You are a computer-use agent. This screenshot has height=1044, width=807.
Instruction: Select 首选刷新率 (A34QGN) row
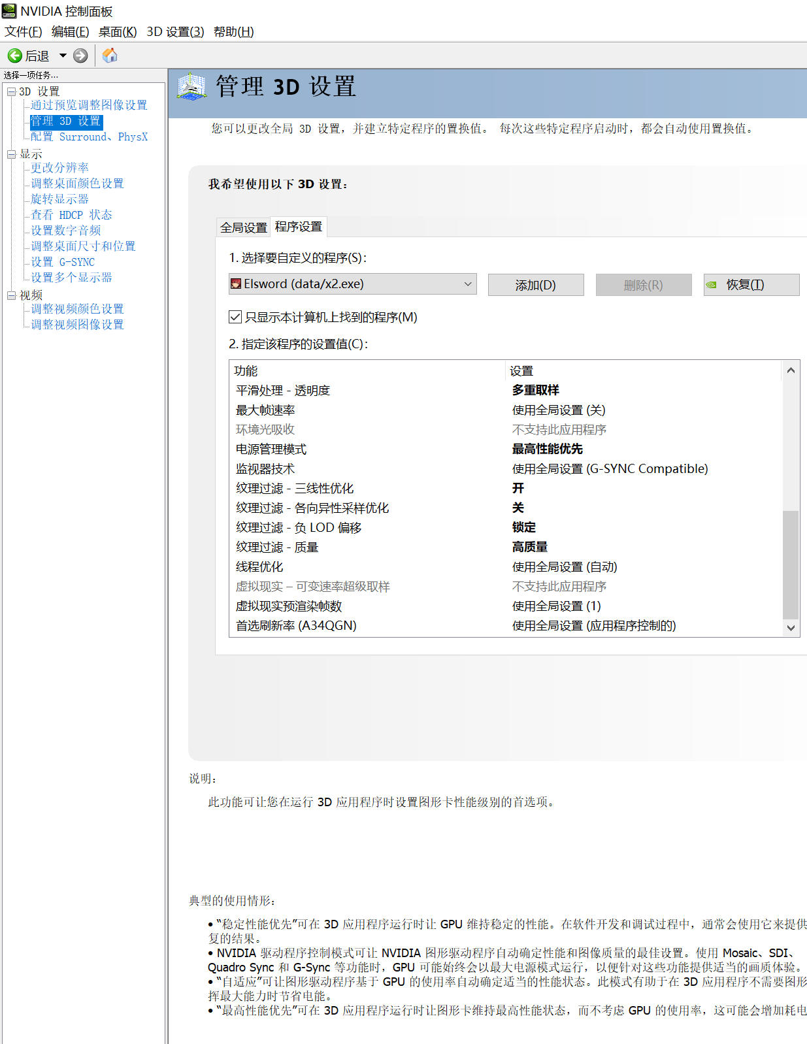[x=506, y=626]
